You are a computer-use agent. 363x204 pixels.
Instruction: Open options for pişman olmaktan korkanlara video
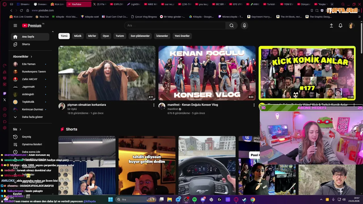tap(154, 105)
